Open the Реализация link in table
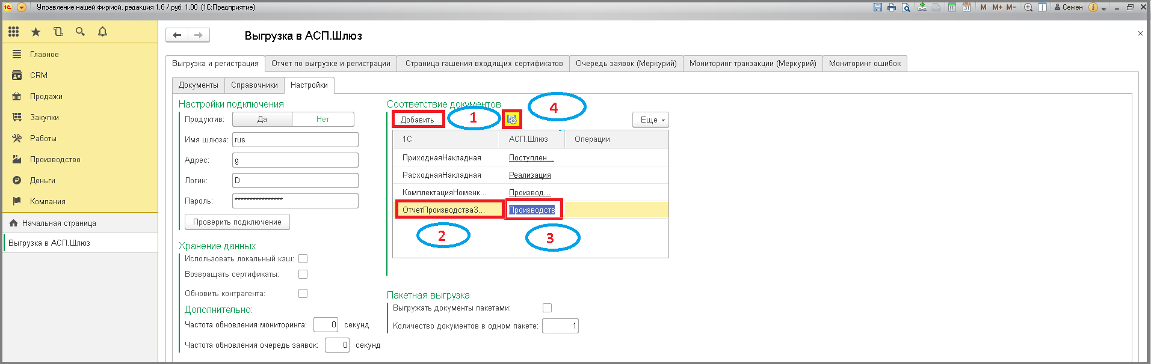The image size is (1151, 364). click(530, 175)
